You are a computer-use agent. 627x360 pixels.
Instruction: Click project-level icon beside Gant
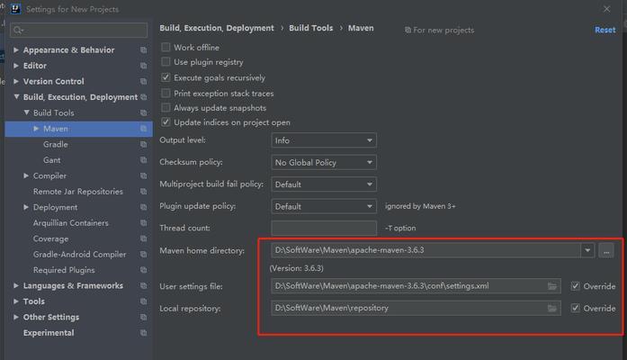(144, 160)
